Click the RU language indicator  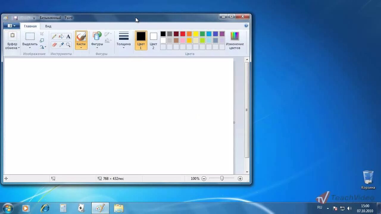[x=320, y=207]
